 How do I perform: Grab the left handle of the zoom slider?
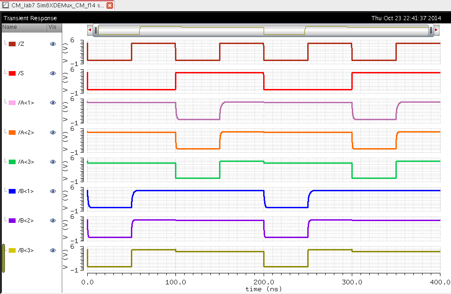(x=96, y=30)
